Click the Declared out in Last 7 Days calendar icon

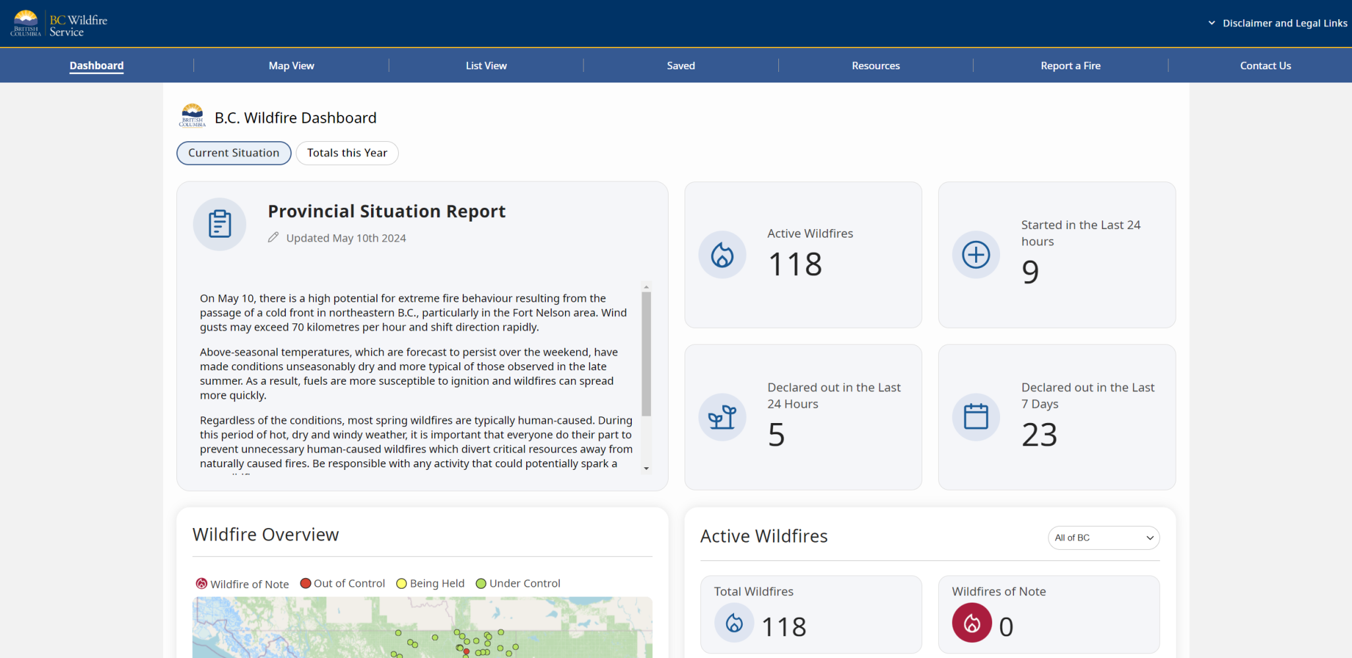coord(976,417)
